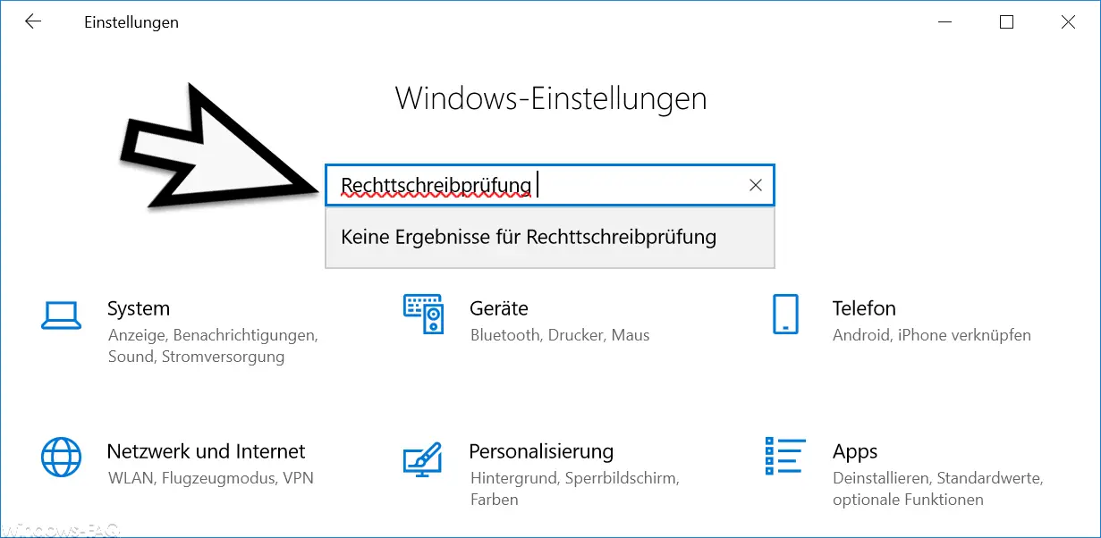Open the Apps settings heading
The image size is (1101, 538).
(855, 451)
